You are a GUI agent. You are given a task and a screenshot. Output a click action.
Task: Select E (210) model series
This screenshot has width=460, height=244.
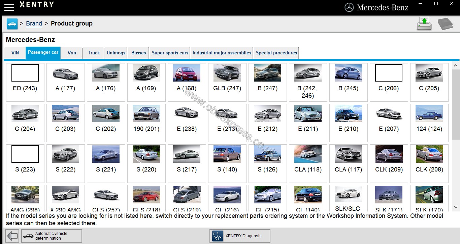349,123
